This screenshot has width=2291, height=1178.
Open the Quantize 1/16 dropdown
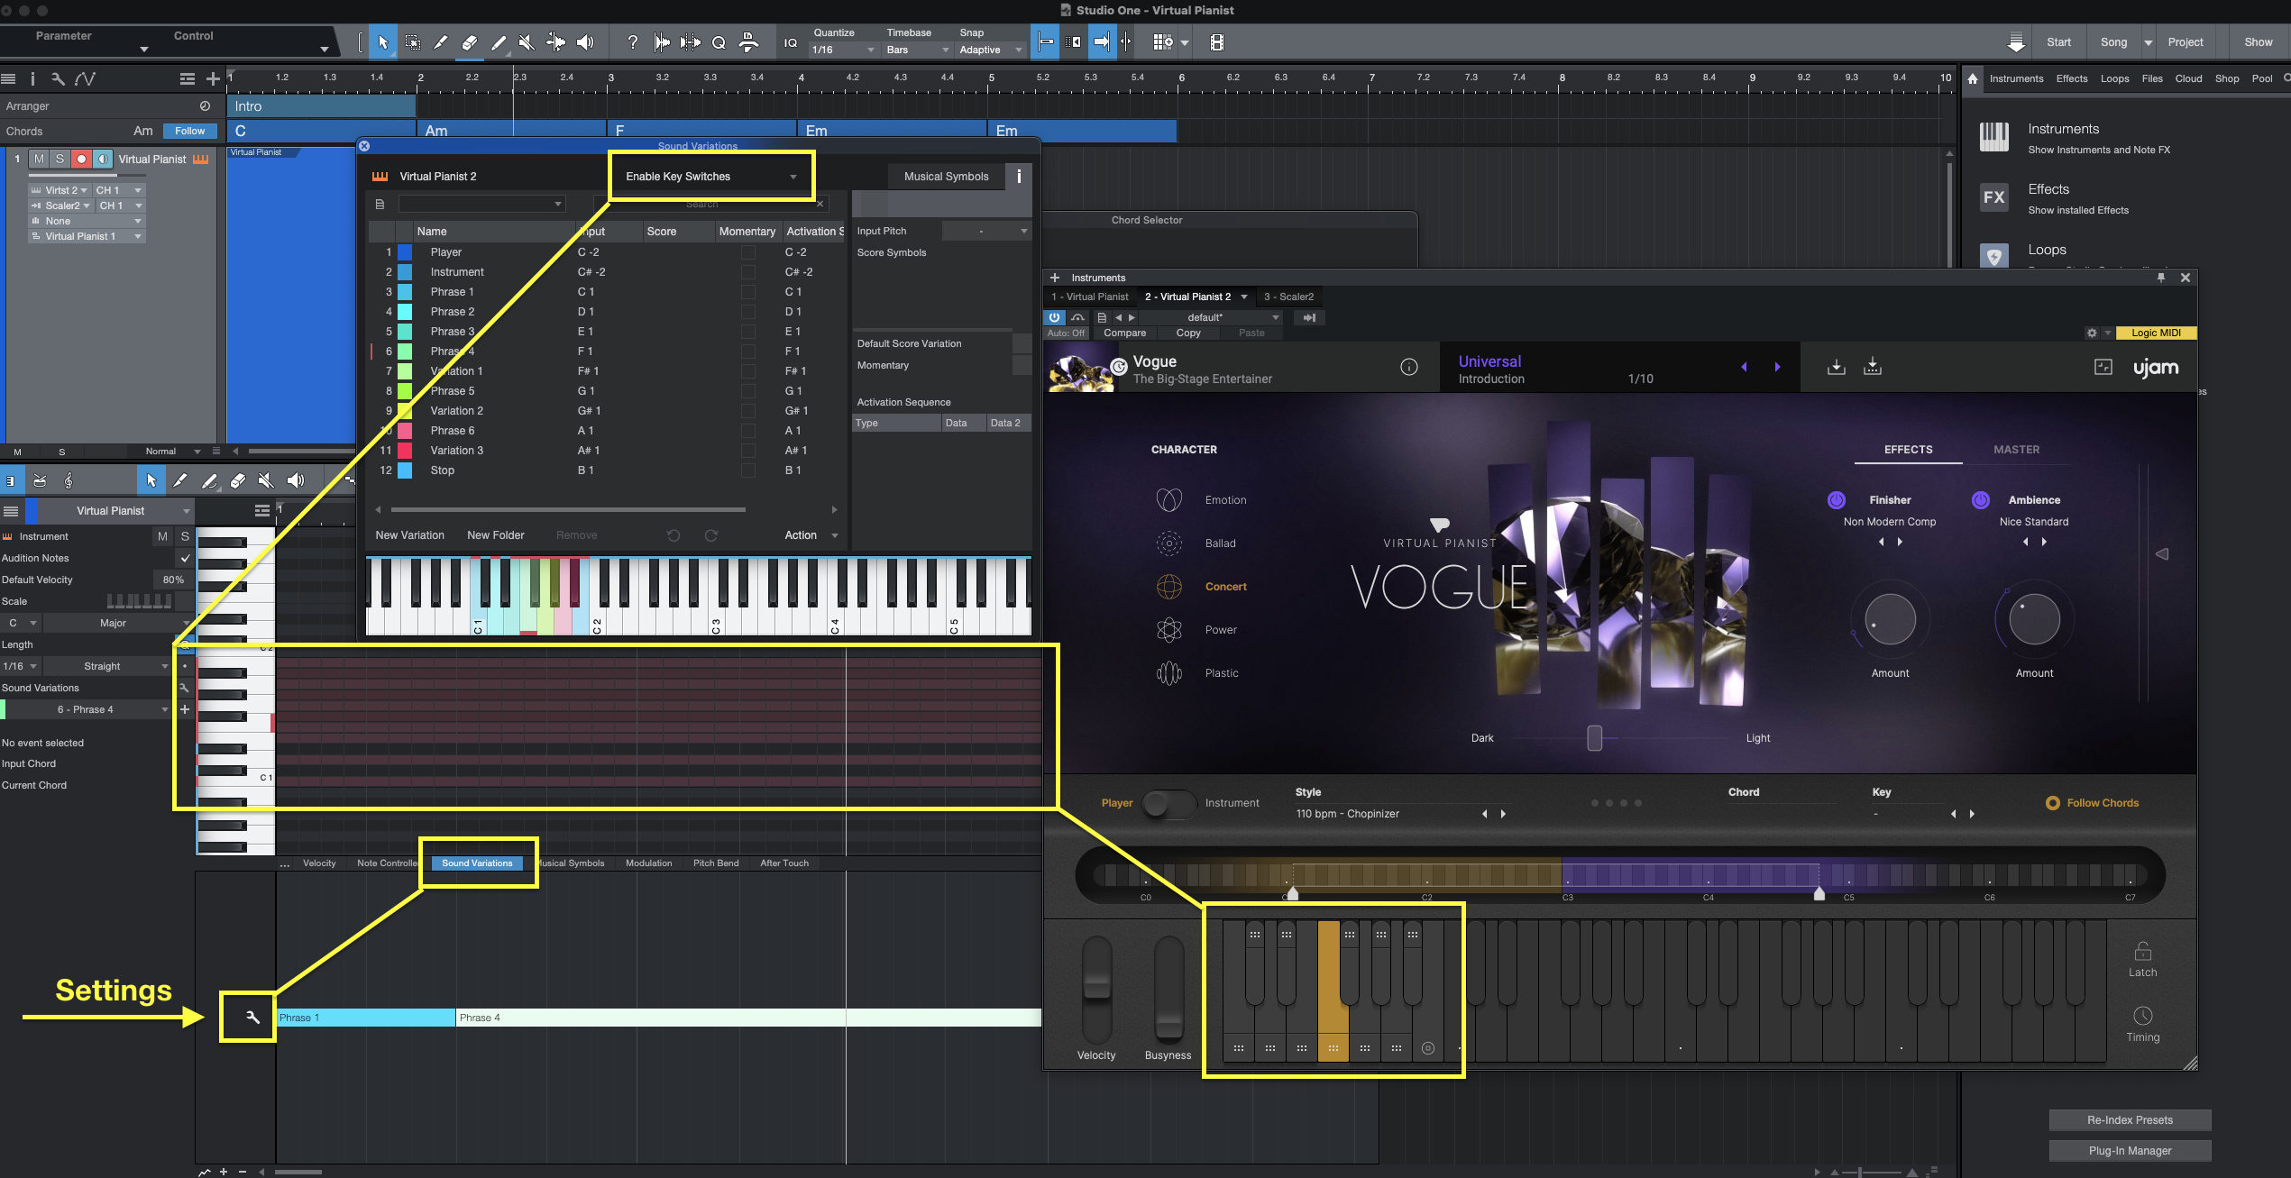(x=842, y=50)
